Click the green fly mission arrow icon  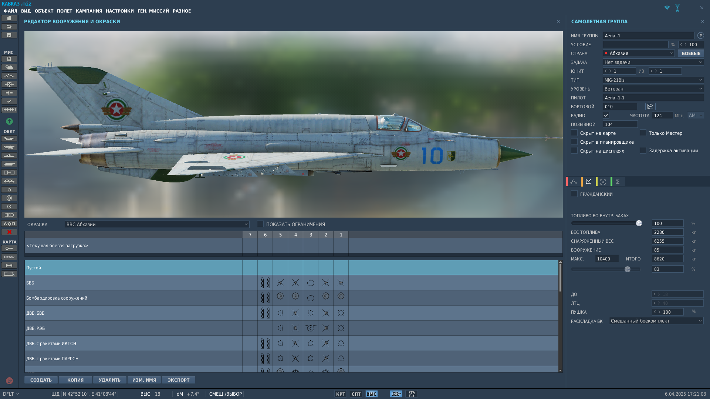point(9,121)
